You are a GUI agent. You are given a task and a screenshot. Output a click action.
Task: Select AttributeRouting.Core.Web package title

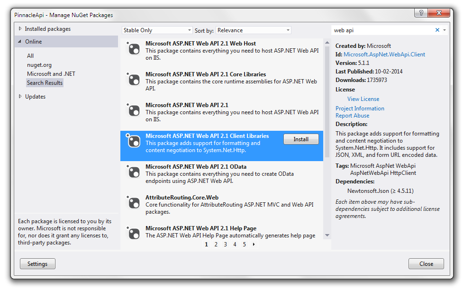(x=182, y=197)
